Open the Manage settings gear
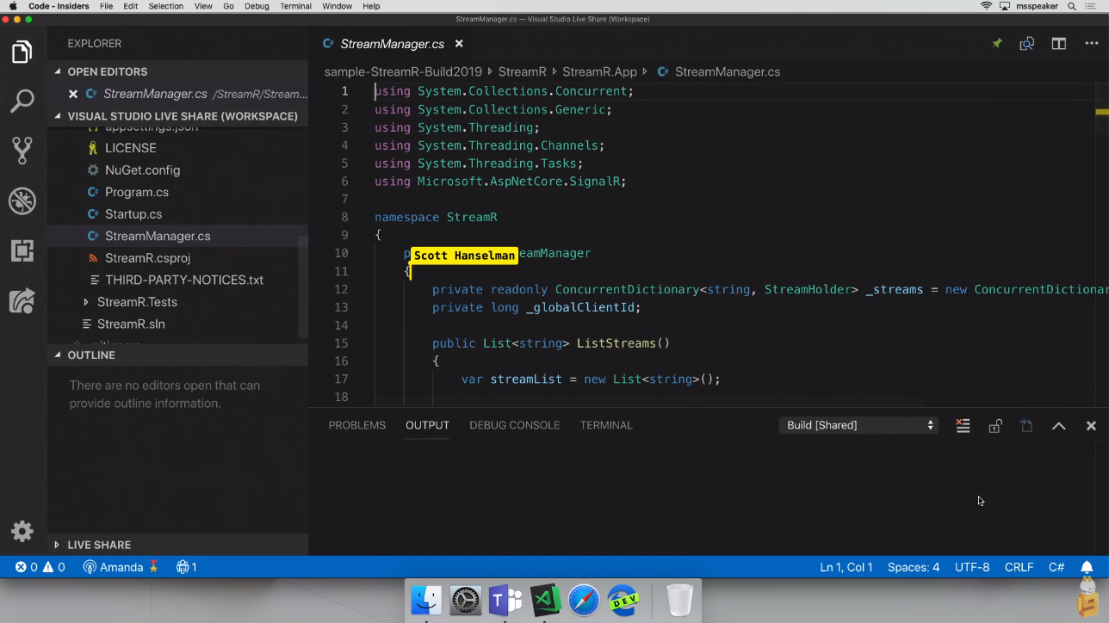 tap(22, 531)
